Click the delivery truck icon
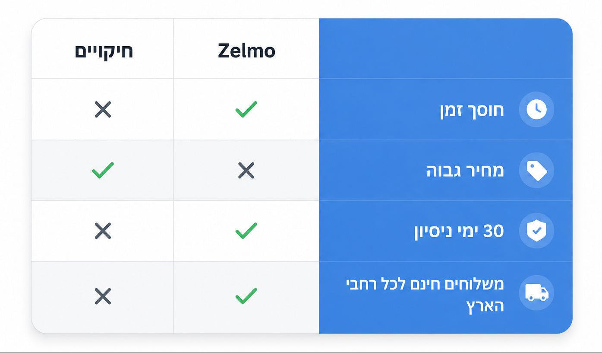 coord(536,293)
